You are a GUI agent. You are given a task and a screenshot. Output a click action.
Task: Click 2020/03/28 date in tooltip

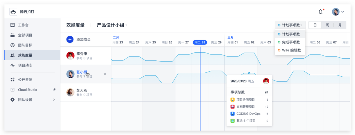tap(239, 81)
